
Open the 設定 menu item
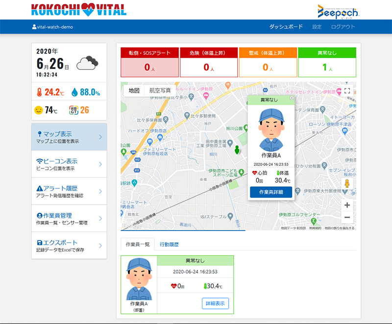pyautogui.click(x=317, y=26)
